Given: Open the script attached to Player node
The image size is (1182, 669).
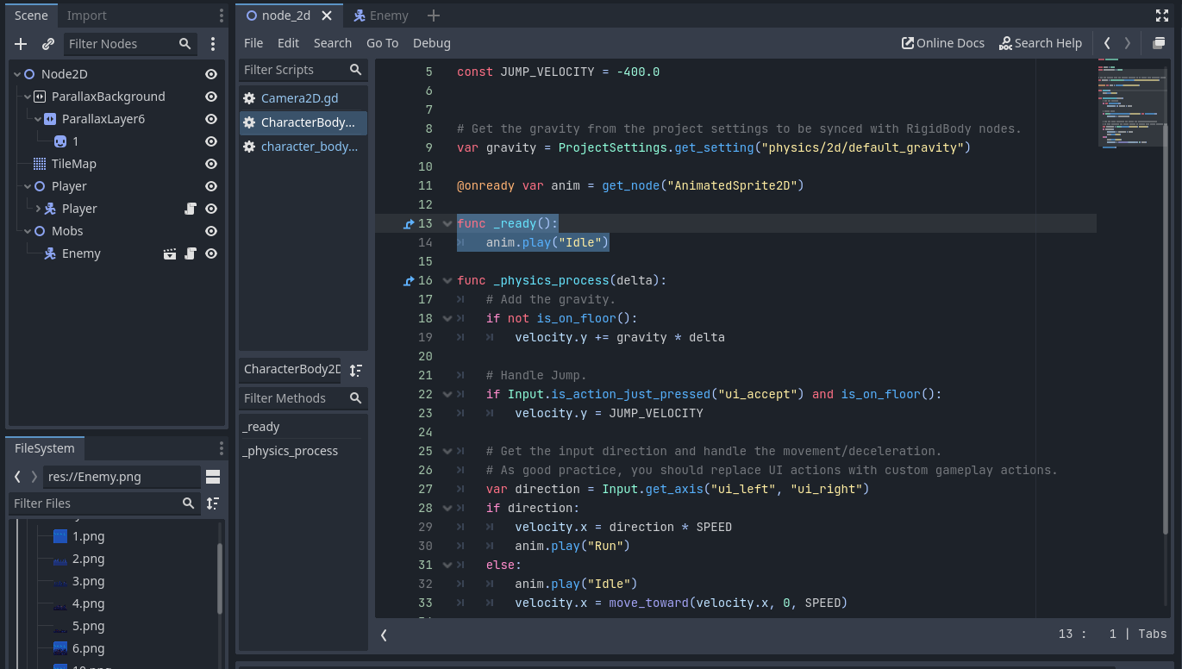Looking at the screenshot, I should click(x=191, y=209).
